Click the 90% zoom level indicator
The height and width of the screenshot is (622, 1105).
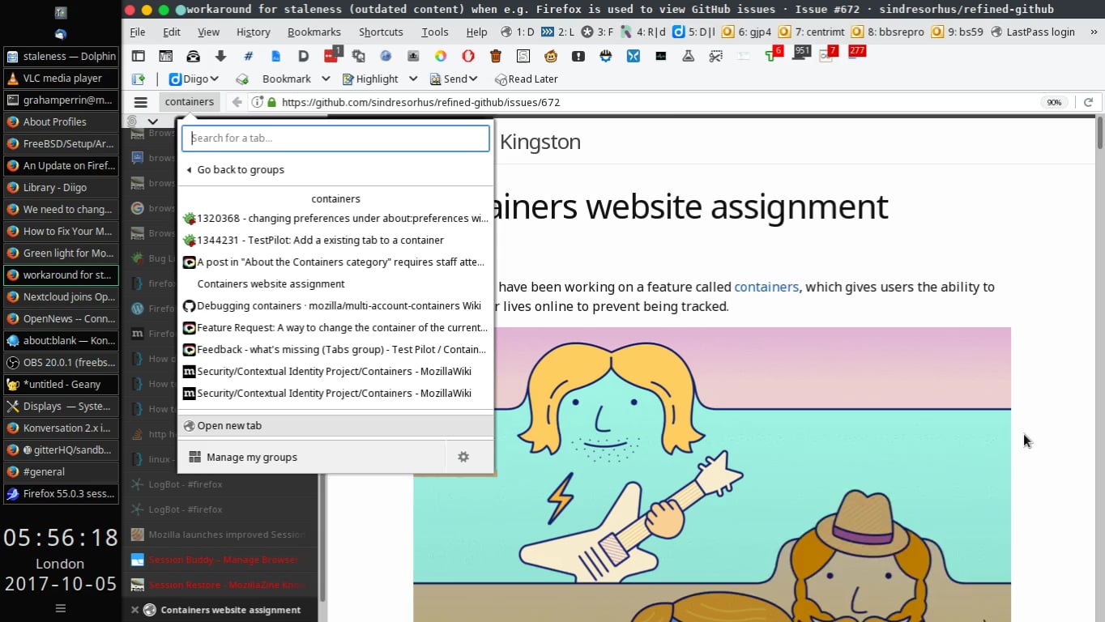click(x=1054, y=102)
